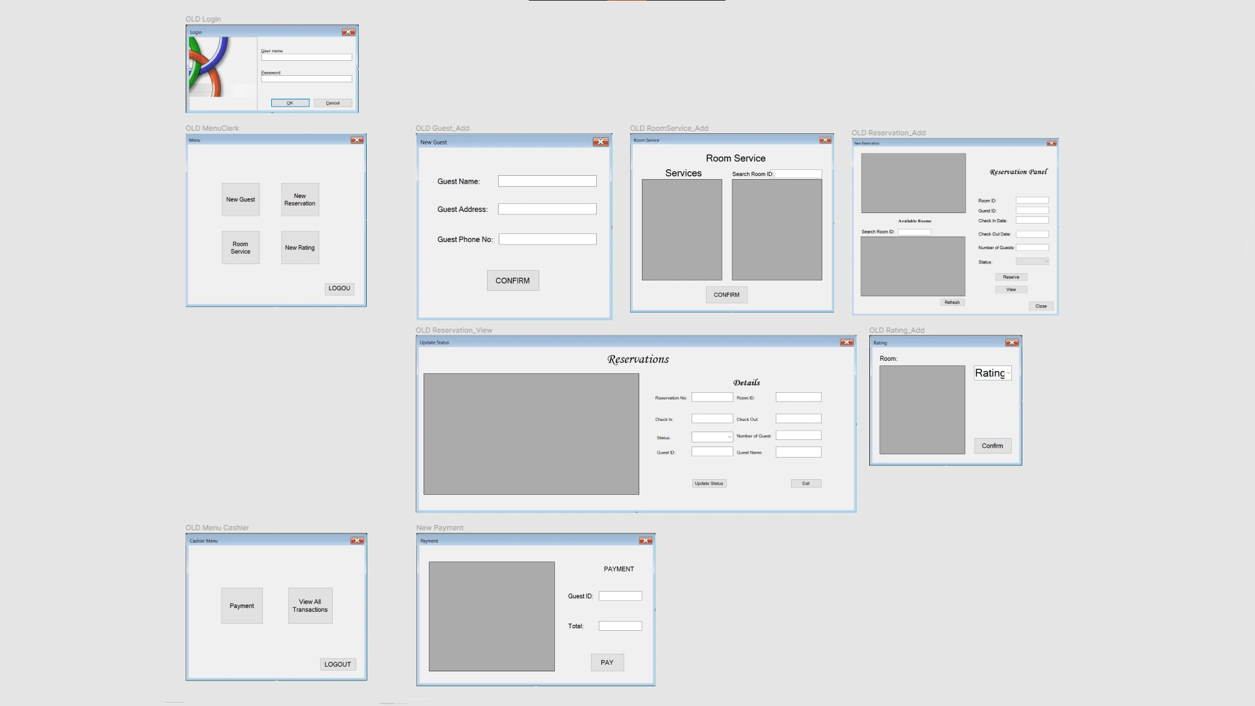Open Cashier Menu from main navigation
The height and width of the screenshot is (706, 1255).
click(x=217, y=527)
